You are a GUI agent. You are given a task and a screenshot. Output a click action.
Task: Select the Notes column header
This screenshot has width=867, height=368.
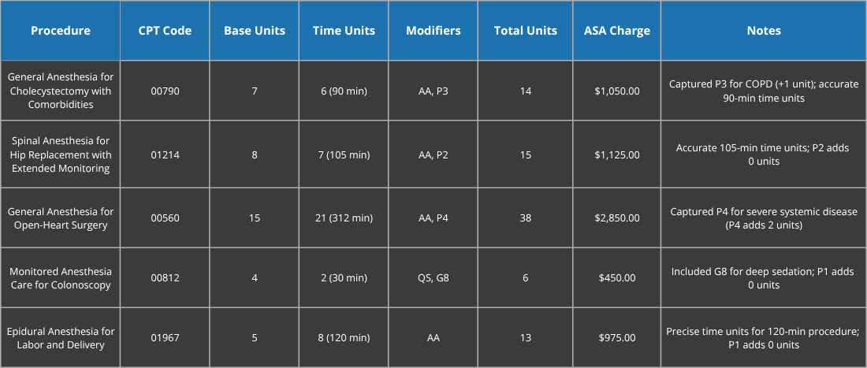(763, 31)
